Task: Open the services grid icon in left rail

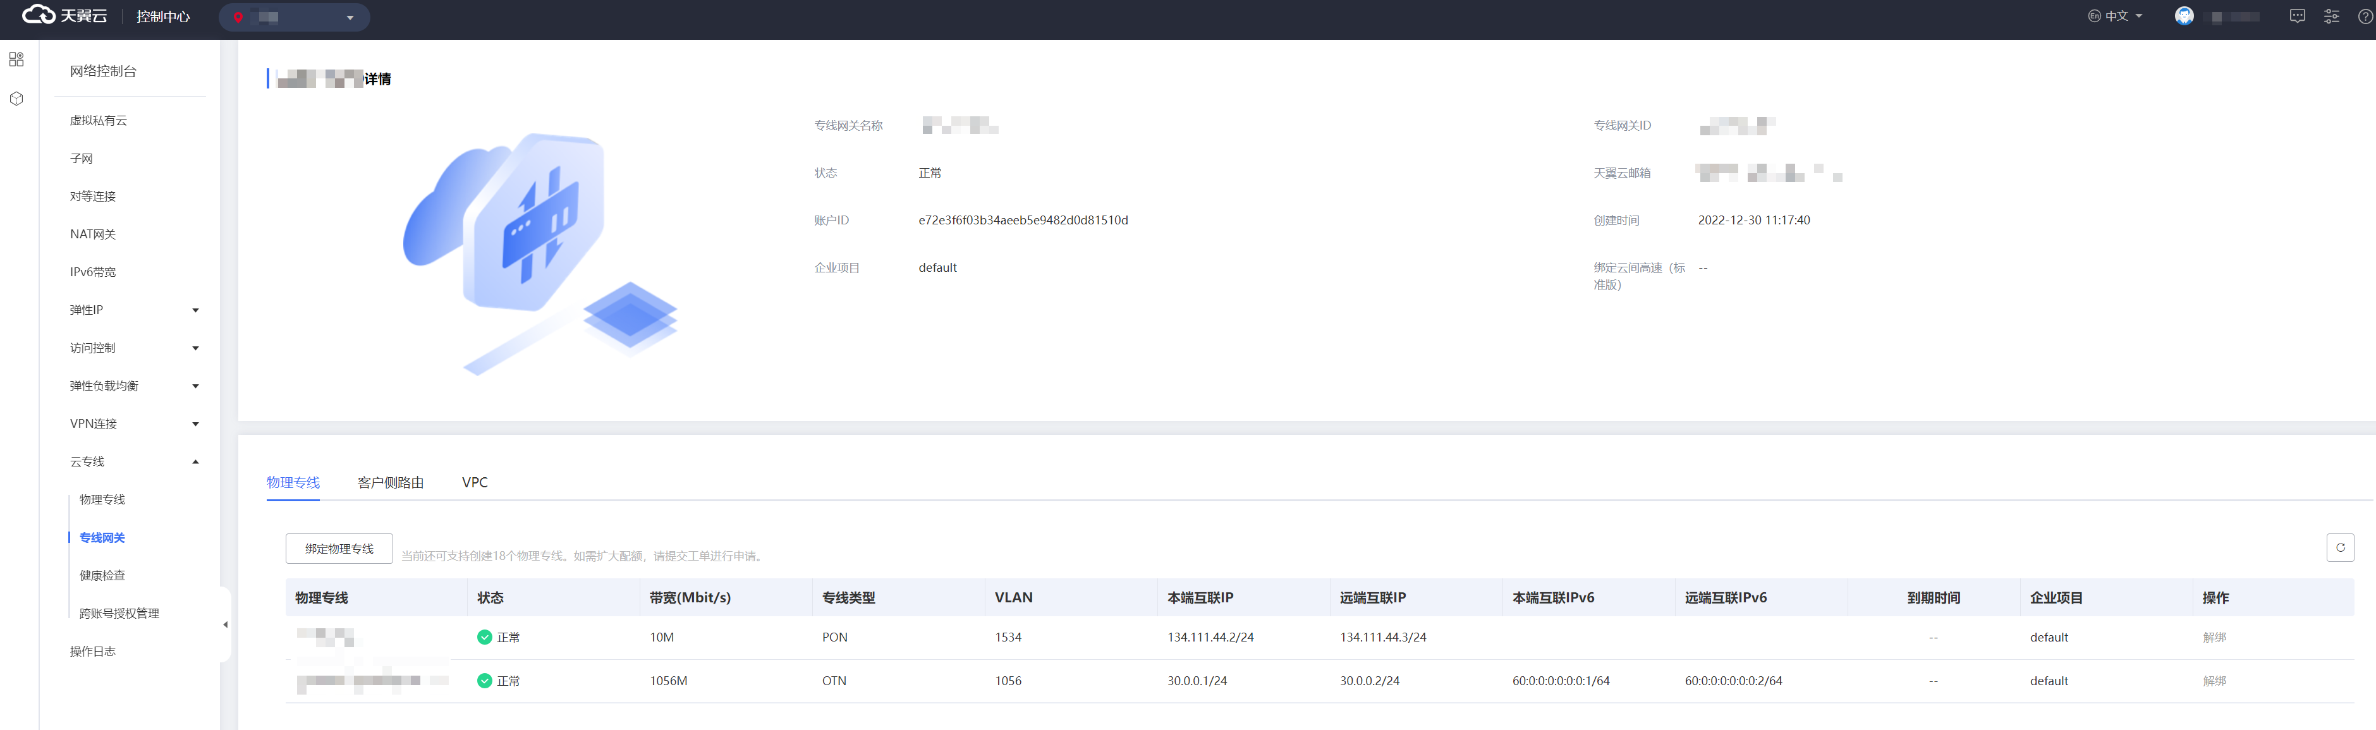Action: click(16, 60)
